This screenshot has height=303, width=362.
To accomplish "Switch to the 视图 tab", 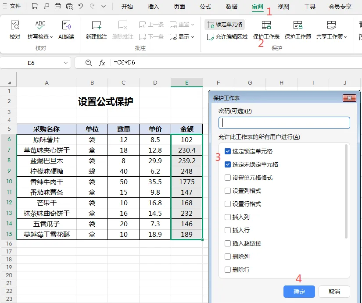I will [283, 7].
